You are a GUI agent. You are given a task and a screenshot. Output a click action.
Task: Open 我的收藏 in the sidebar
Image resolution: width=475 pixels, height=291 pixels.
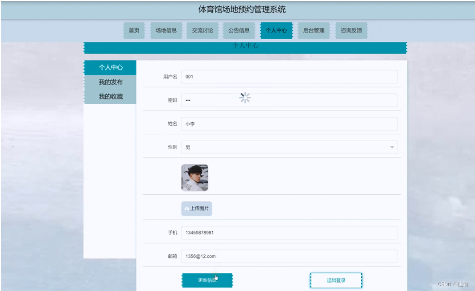pyautogui.click(x=110, y=97)
